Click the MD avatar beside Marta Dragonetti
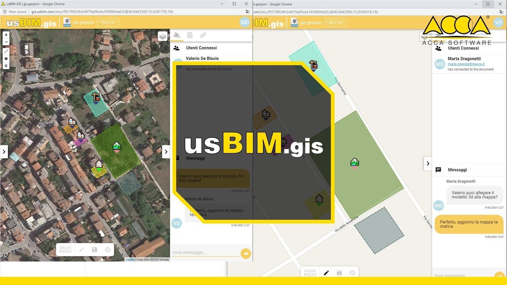This screenshot has width=507, height=285. click(440, 64)
